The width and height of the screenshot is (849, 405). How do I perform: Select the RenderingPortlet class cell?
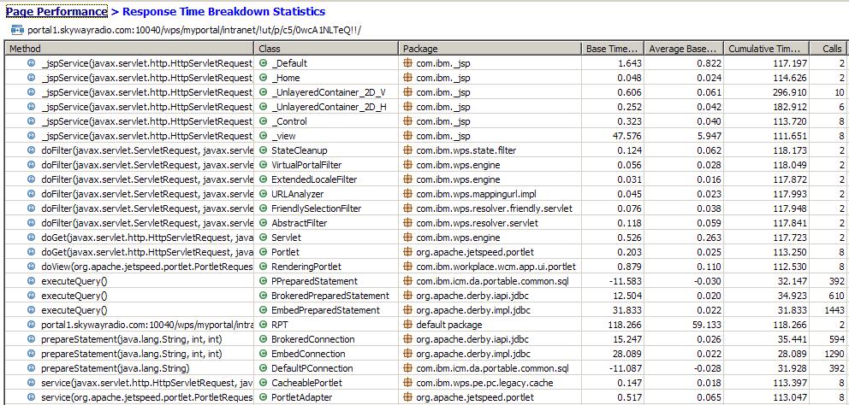(x=326, y=267)
